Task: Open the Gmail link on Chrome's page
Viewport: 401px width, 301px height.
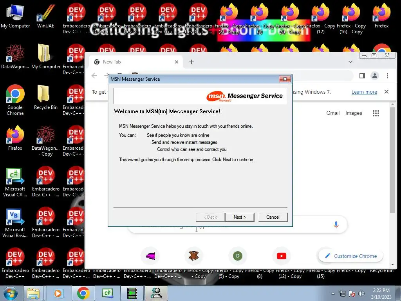Action: point(333,113)
